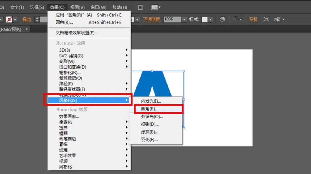Choose 圆角(R)... with Alt+Shift+Ctrl+E shortcut
Image resolution: width=311 pixels, height=174 pixels.
[x=89, y=22]
